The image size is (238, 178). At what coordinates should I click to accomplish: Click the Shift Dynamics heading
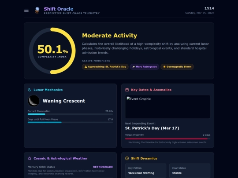(x=144, y=158)
